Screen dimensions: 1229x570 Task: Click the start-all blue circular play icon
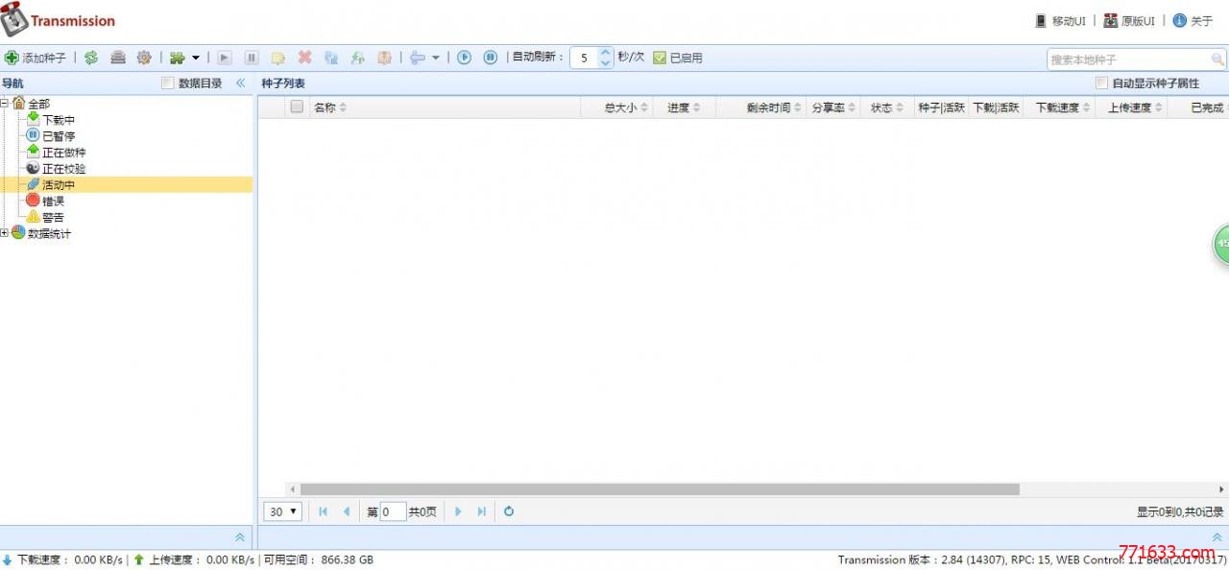(464, 58)
